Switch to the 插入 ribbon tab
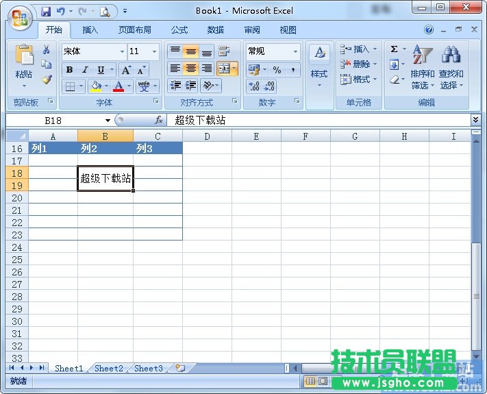The height and width of the screenshot is (394, 487). 90,30
